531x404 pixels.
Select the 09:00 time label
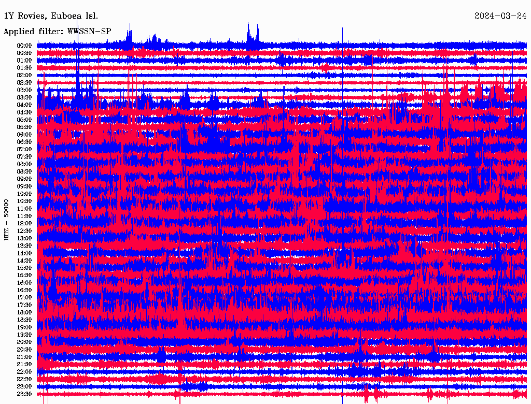point(24,179)
